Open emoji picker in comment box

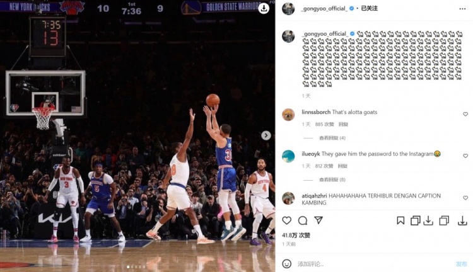(286, 264)
